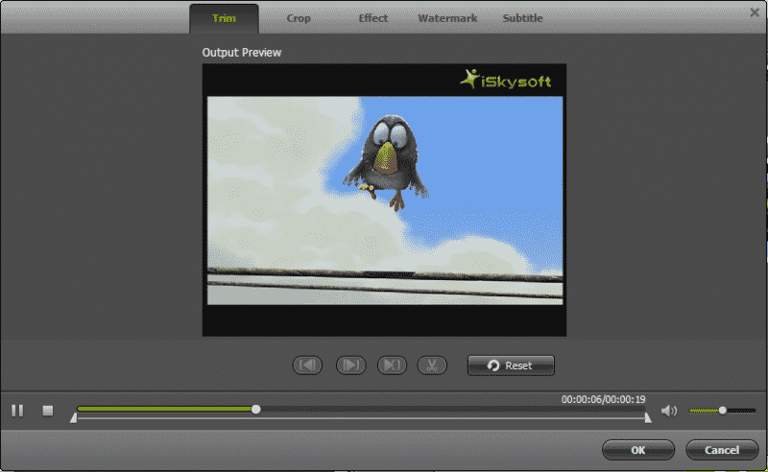The image size is (768, 472).
Task: Click the output preview video frame
Action: [x=384, y=200]
